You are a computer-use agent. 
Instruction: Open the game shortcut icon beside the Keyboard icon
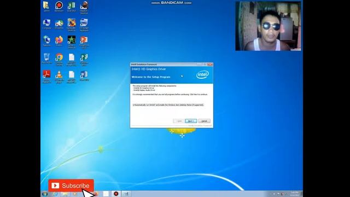point(72,25)
